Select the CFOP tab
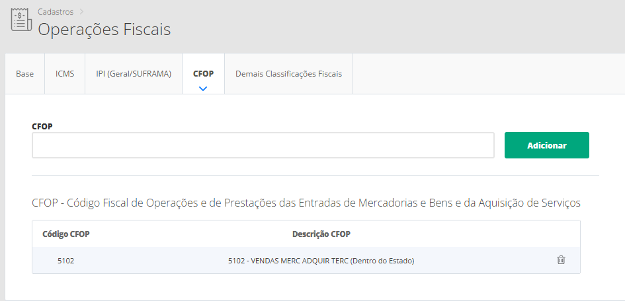This screenshot has width=625, height=301. pyautogui.click(x=203, y=74)
